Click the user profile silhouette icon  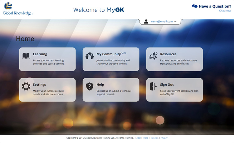[x=146, y=21]
